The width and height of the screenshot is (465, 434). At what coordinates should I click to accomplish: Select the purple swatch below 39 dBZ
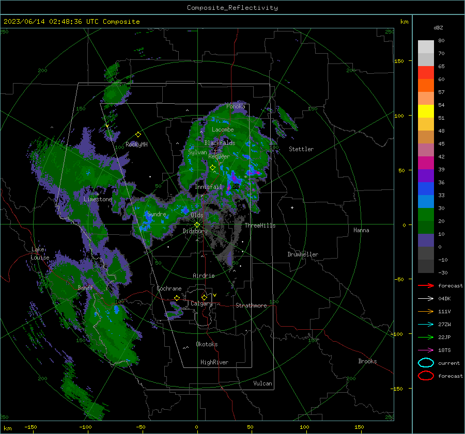(x=426, y=175)
